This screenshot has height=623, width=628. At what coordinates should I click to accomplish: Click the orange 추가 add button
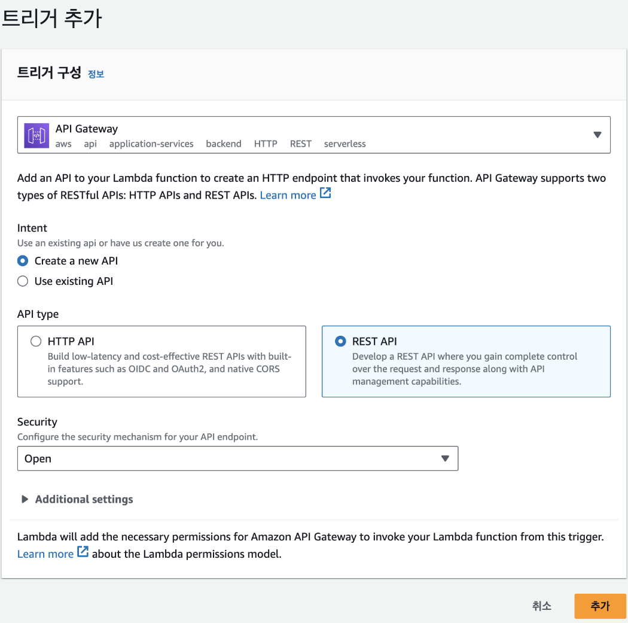coord(600,606)
